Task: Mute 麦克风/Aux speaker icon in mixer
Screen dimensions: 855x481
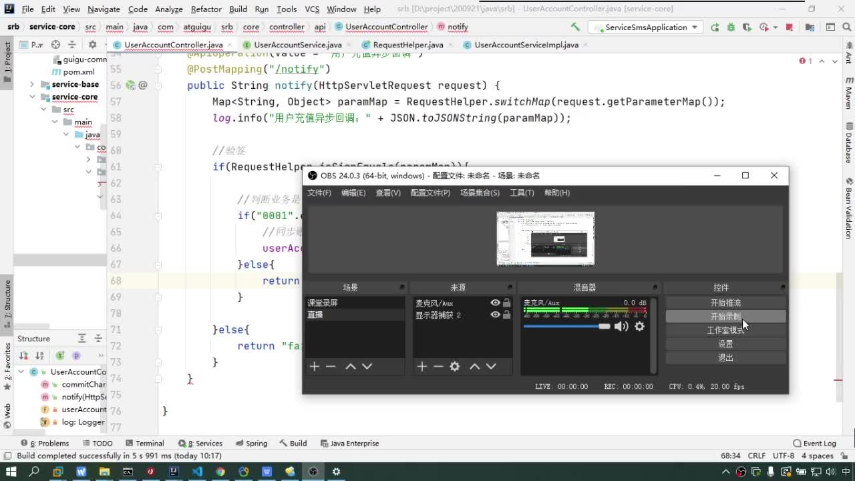Action: 621,326
